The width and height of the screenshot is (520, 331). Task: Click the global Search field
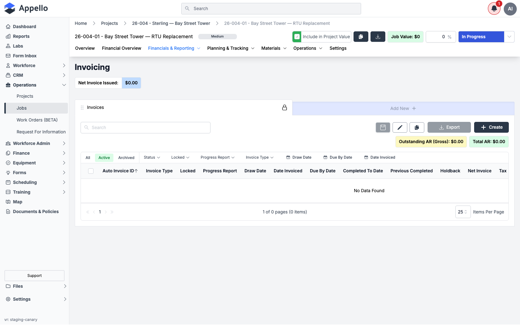click(271, 9)
